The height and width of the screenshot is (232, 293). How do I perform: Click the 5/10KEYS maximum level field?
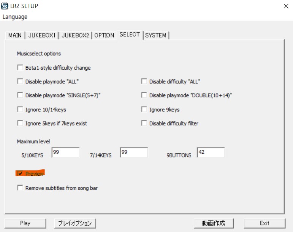pos(65,153)
